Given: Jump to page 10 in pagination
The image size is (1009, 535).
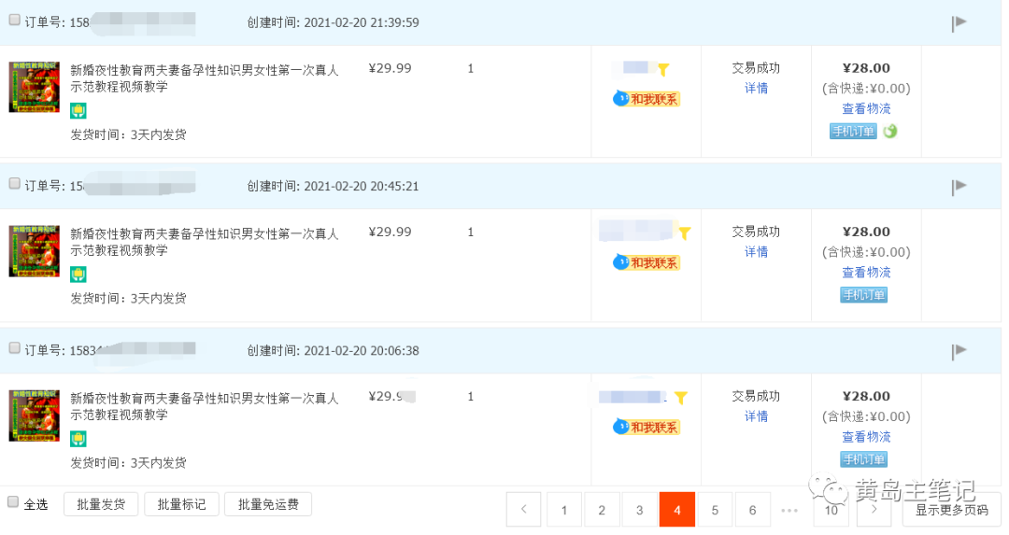Looking at the screenshot, I should pyautogui.click(x=831, y=510).
